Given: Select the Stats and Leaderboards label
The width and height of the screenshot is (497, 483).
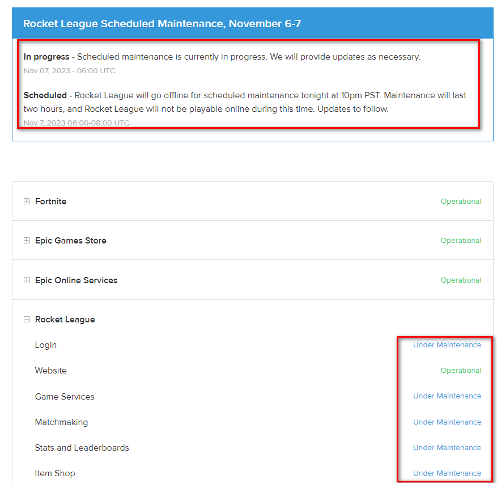Looking at the screenshot, I should [x=82, y=448].
